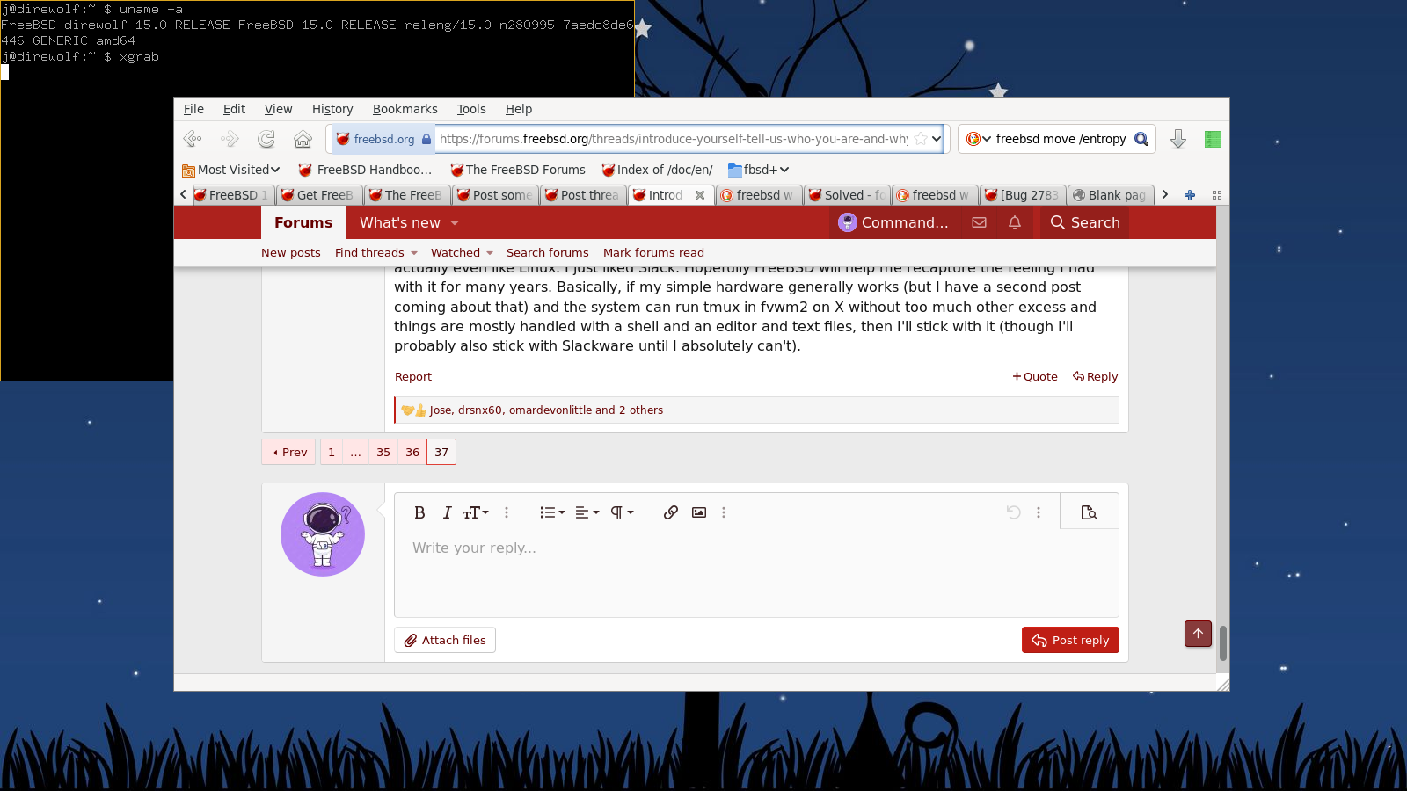Screen dimensions: 1407x791
Task: Open the alerts bell icon
Action: [1015, 222]
